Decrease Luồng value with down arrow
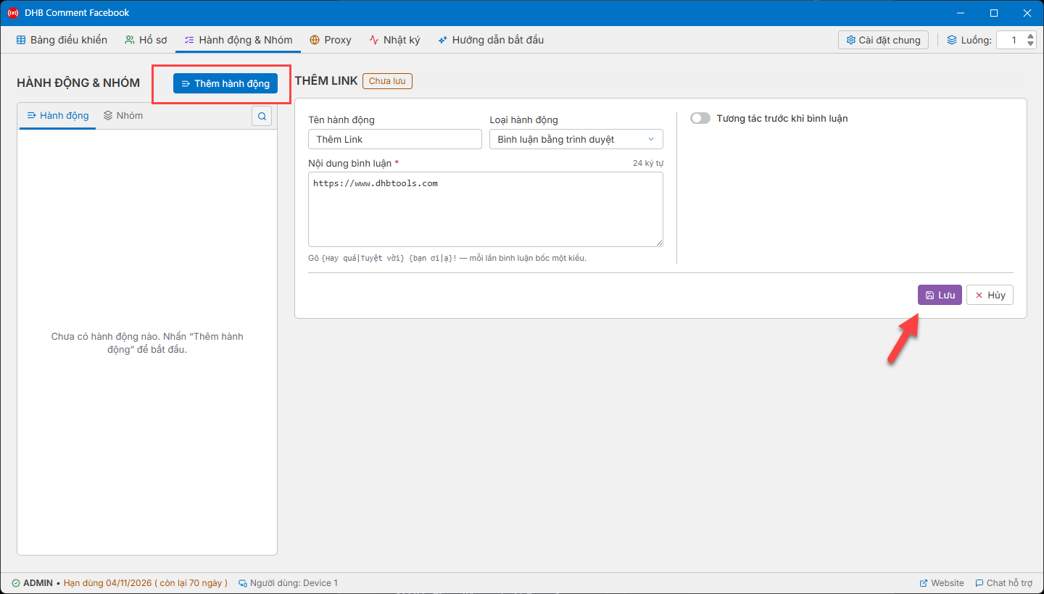 [1032, 44]
